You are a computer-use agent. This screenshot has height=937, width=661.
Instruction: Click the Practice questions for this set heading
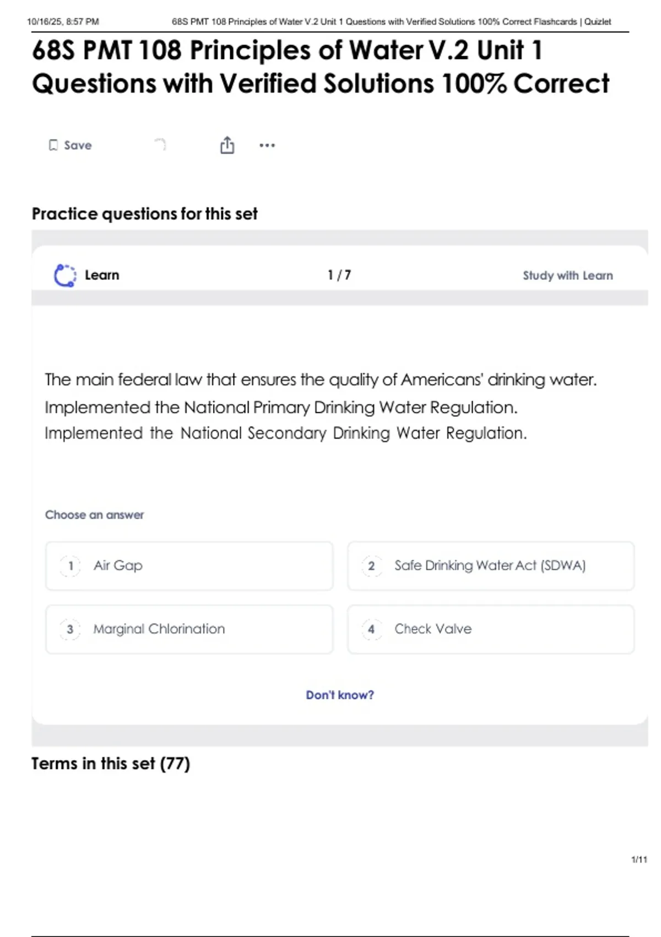point(144,214)
